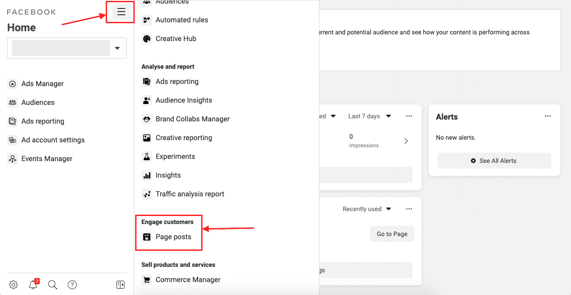Expand the account selector dropdown
The height and width of the screenshot is (295, 571).
pyautogui.click(x=117, y=48)
